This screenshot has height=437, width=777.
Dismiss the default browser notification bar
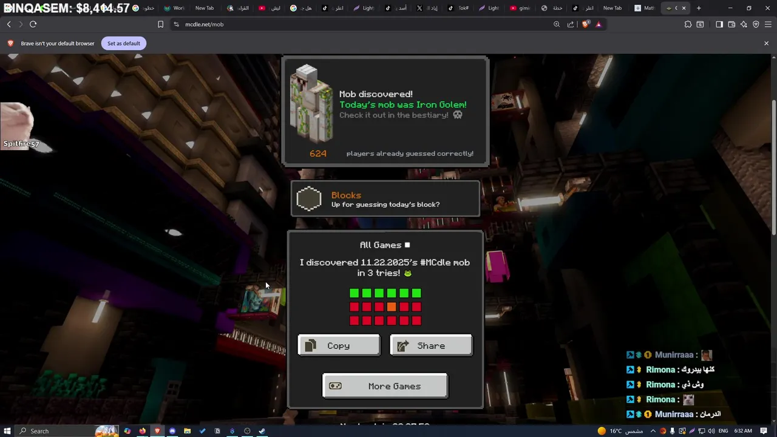[766, 43]
